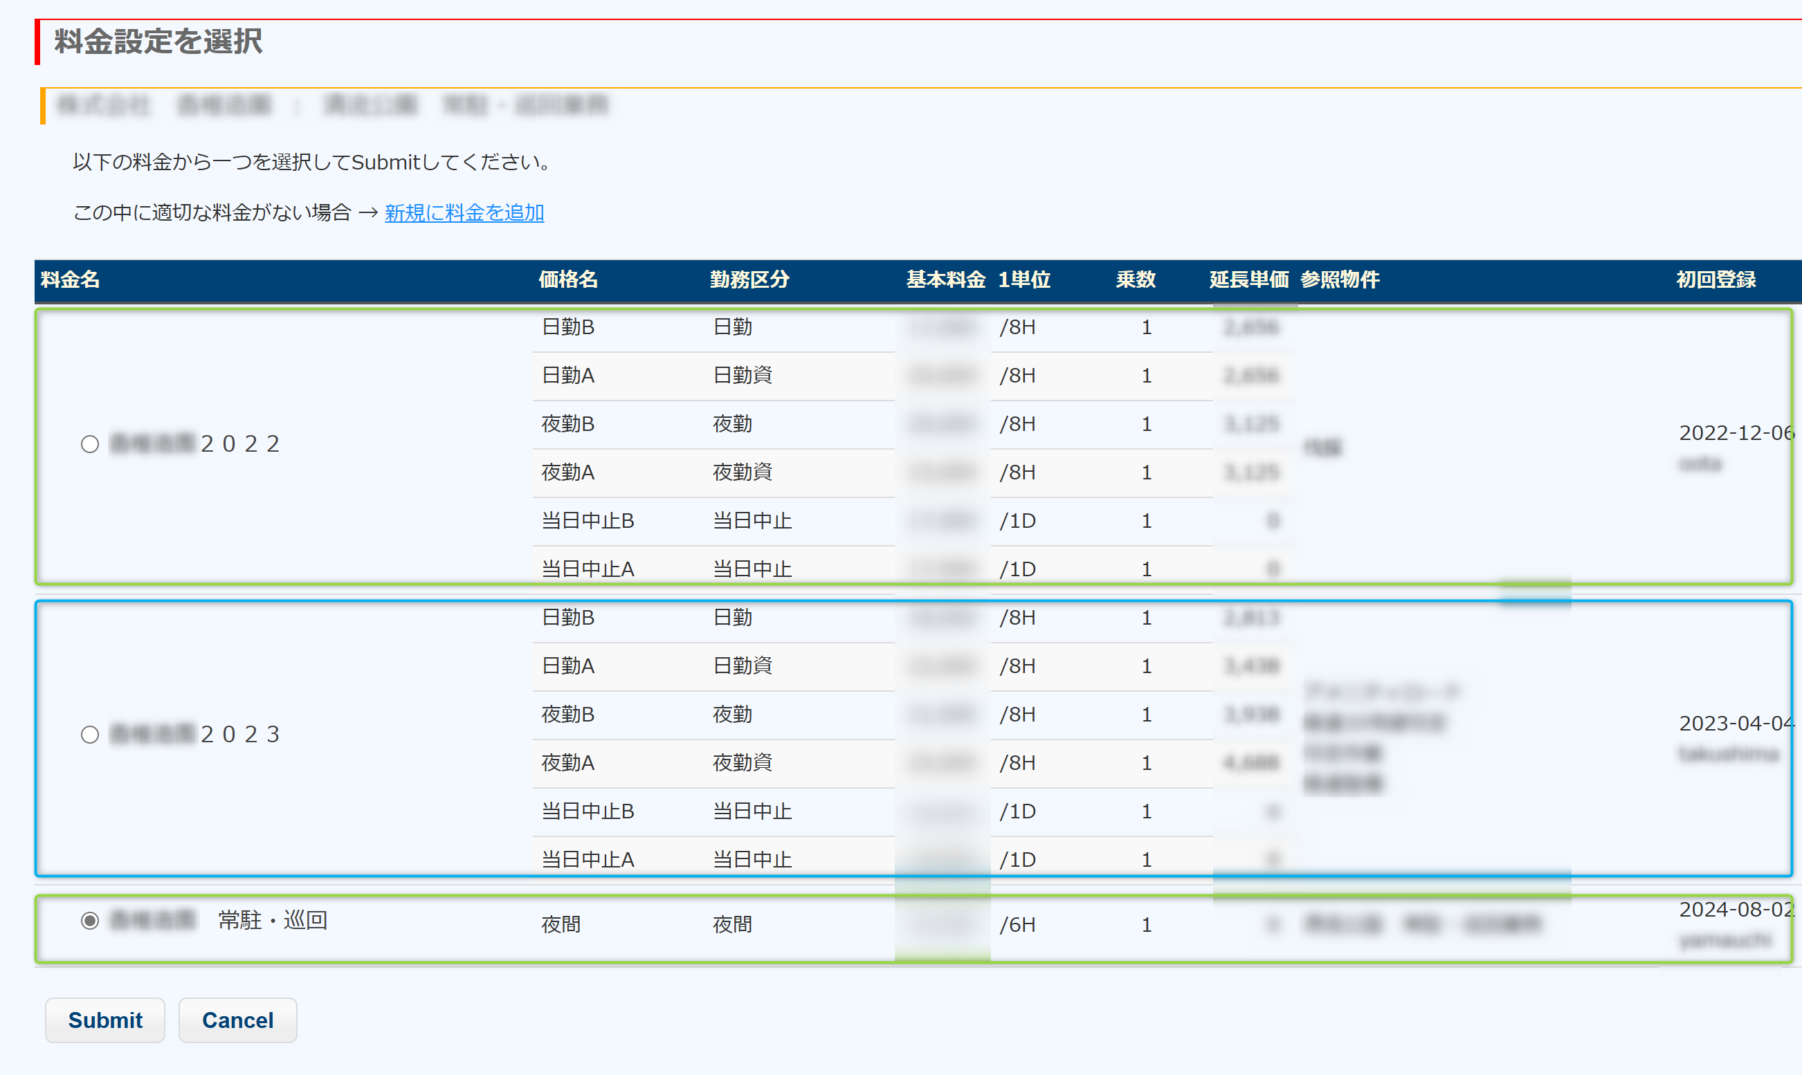Click the 延長単価 column header
The image size is (1802, 1075).
click(x=1248, y=279)
